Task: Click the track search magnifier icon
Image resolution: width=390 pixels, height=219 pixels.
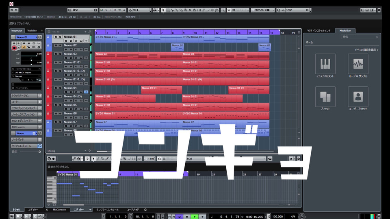Action: click(90, 32)
